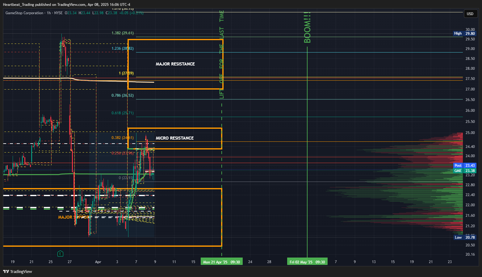Click the GameStop Corporation symbol title
482x277 pixels.
click(24, 13)
